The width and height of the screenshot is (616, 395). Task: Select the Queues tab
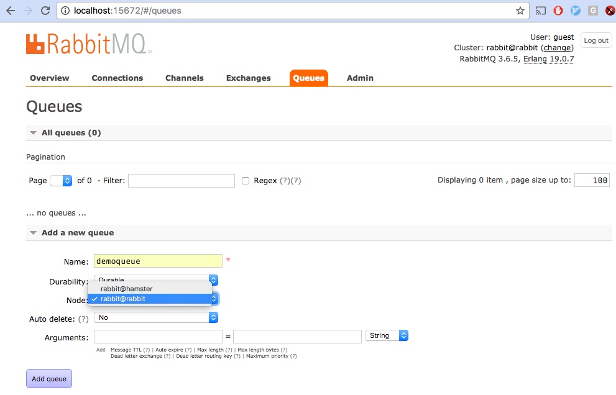pyautogui.click(x=309, y=78)
